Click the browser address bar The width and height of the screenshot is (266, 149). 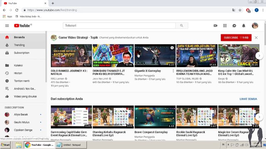point(127,10)
